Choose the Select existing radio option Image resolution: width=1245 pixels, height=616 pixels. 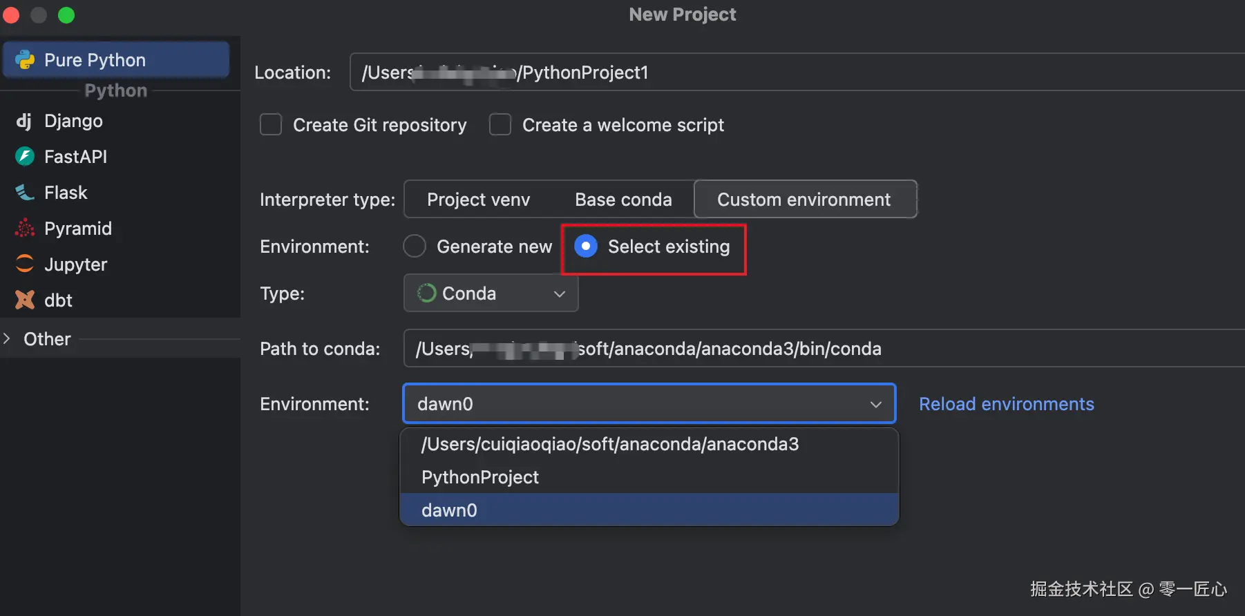[586, 247]
